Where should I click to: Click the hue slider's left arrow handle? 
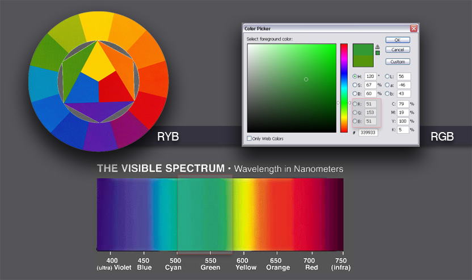338,103
